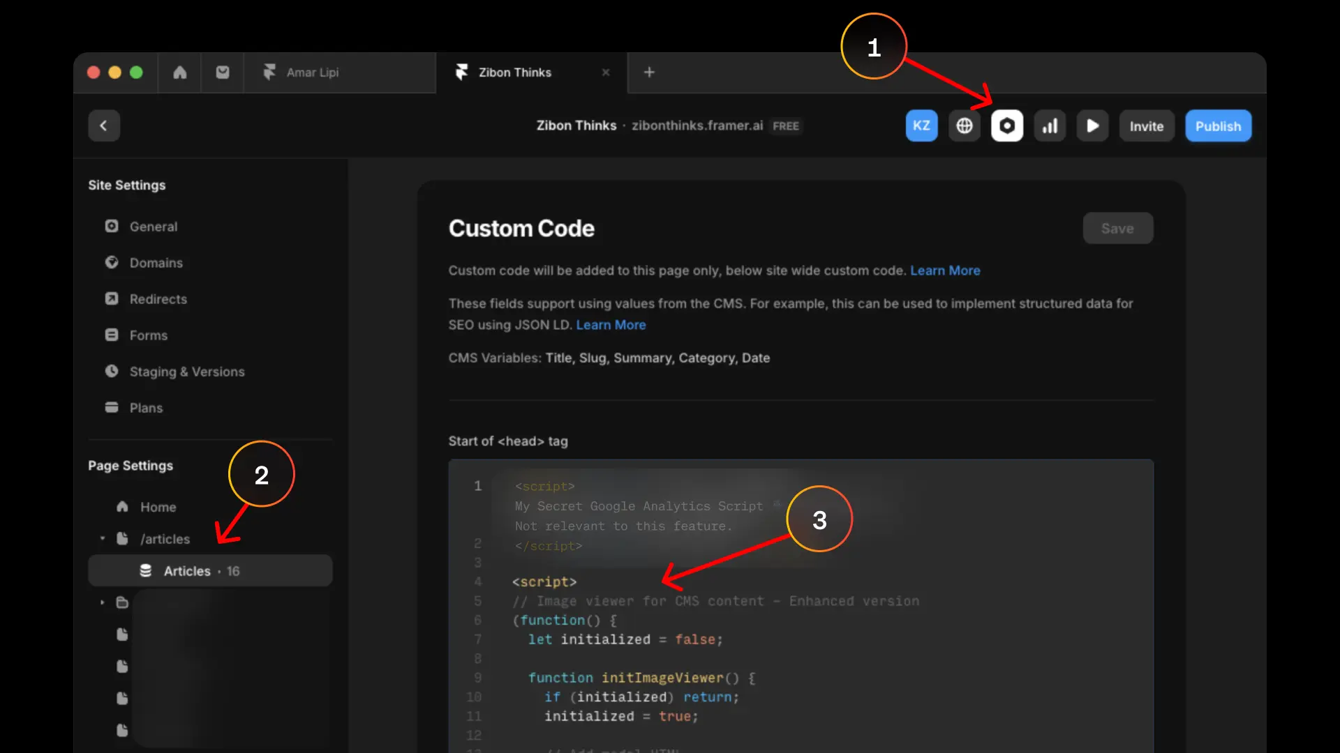The image size is (1340, 753).
Task: Click the 'initialized = true;' code line
Action: click(621, 716)
